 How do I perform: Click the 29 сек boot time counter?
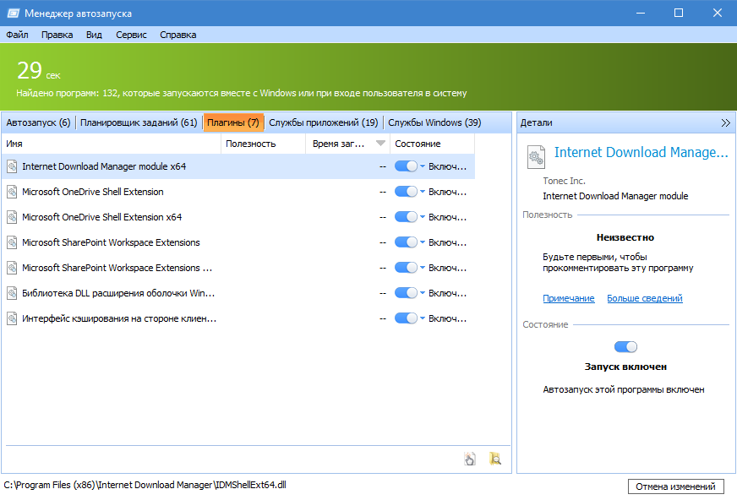(39, 71)
